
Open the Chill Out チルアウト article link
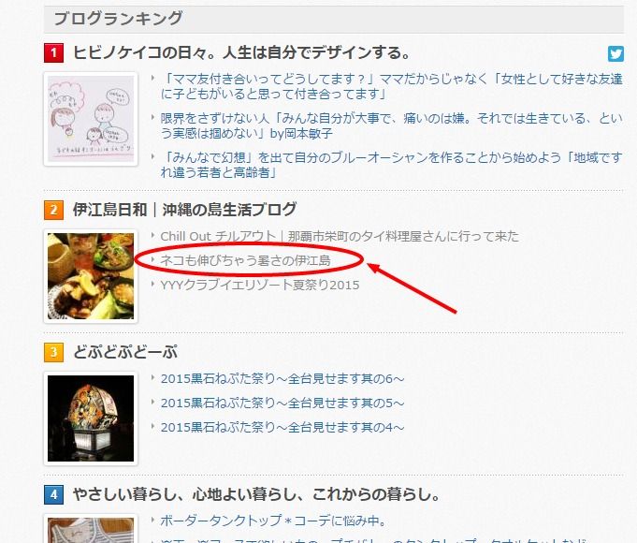340,236
